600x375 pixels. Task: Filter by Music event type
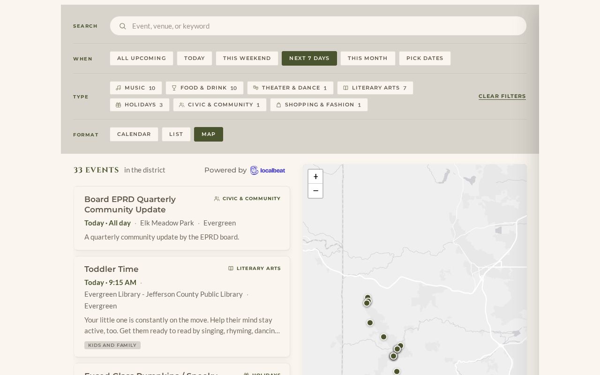[x=136, y=88]
